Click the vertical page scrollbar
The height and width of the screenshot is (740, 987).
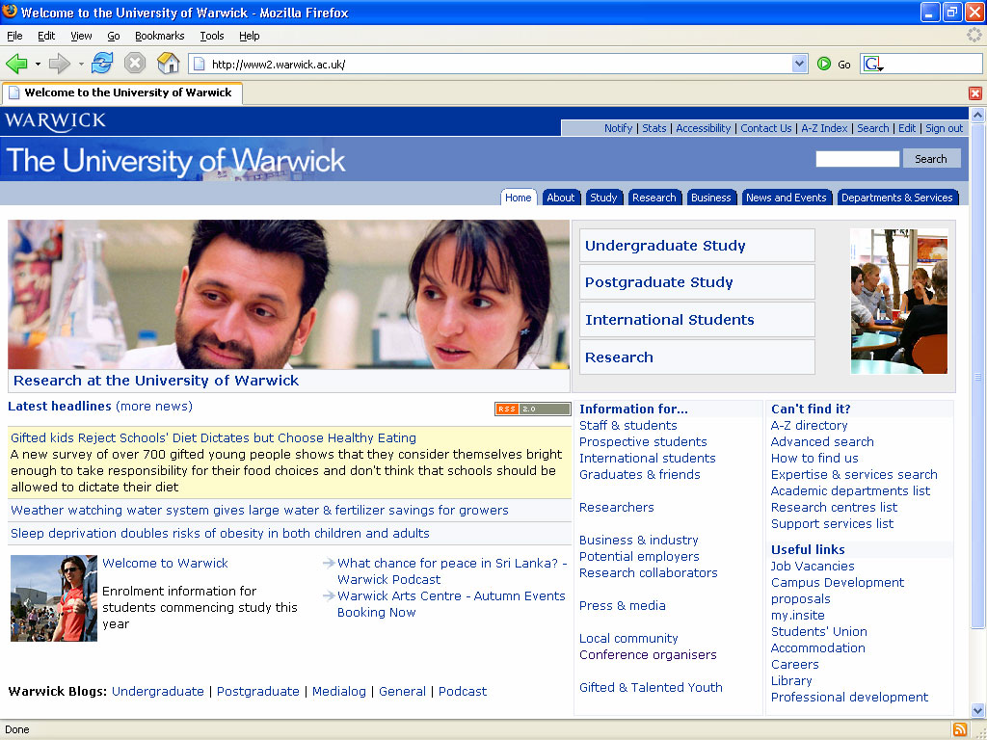pyautogui.click(x=977, y=385)
